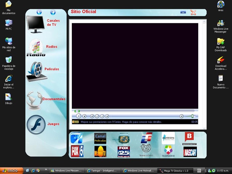Select Mis documentos desktop icon
Screen dimensions: 232x174
(9, 7)
